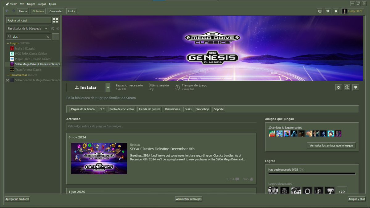
Task: Open the Discusiones button
Action: [172, 109]
